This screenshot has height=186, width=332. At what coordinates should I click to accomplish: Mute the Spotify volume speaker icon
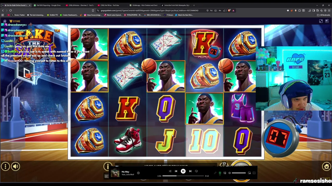(230, 173)
